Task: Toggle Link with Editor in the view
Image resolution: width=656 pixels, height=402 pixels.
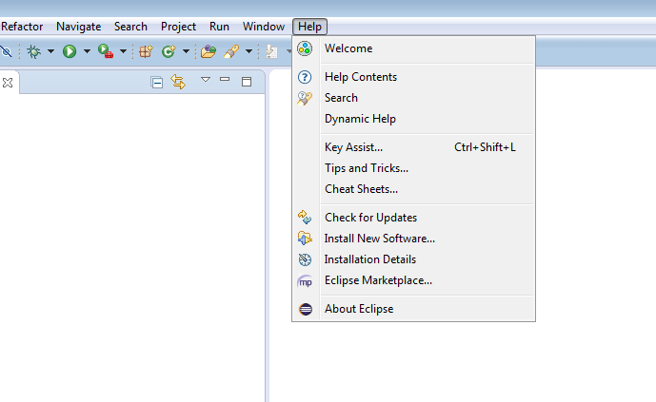Action: 178,83
